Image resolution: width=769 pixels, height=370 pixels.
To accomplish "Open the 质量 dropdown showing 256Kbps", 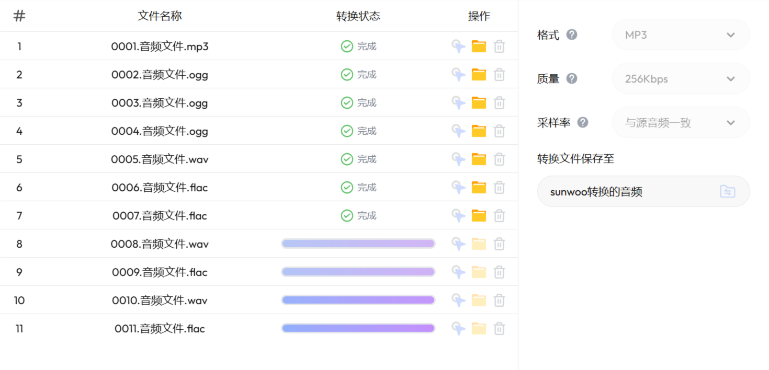I will [680, 78].
